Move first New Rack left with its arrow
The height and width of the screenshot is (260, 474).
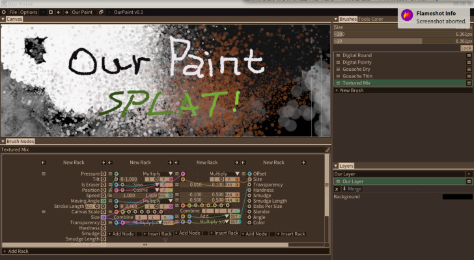(43, 162)
